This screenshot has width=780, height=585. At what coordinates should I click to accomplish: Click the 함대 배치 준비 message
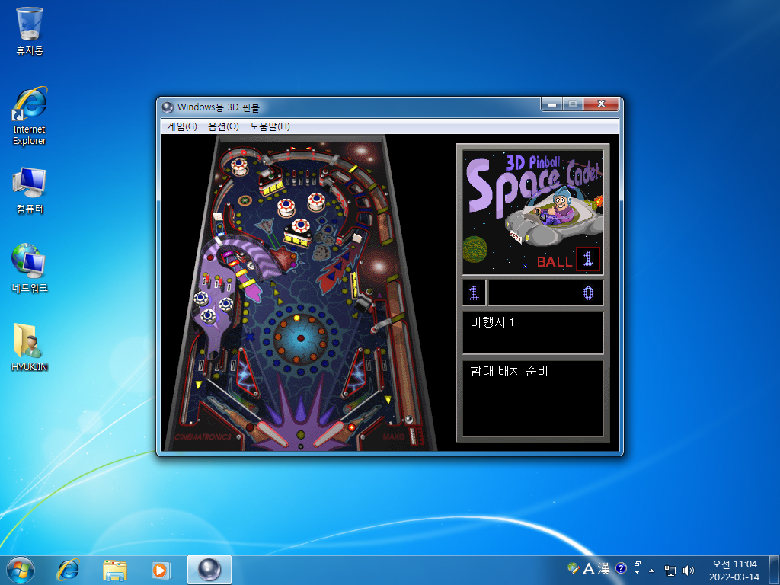(x=509, y=371)
